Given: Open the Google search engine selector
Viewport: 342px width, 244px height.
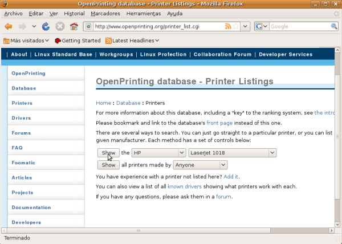Looking at the screenshot, I should click(261, 27).
